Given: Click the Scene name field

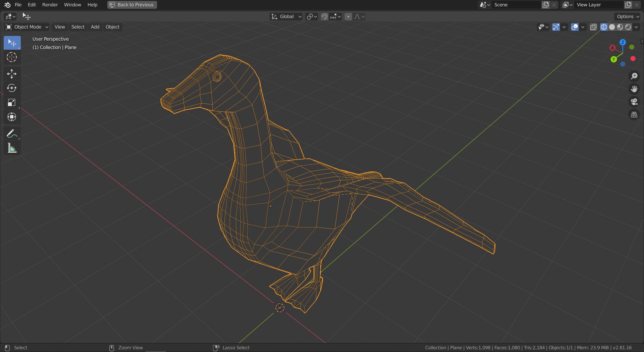Looking at the screenshot, I should click(517, 5).
